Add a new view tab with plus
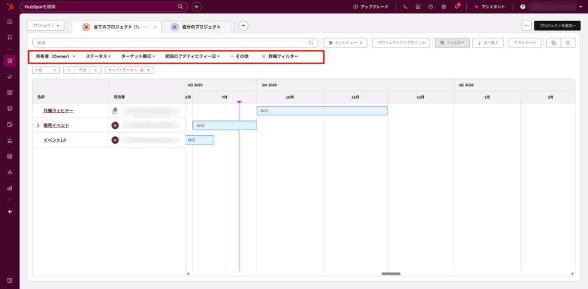The image size is (588, 289). pyautogui.click(x=243, y=25)
